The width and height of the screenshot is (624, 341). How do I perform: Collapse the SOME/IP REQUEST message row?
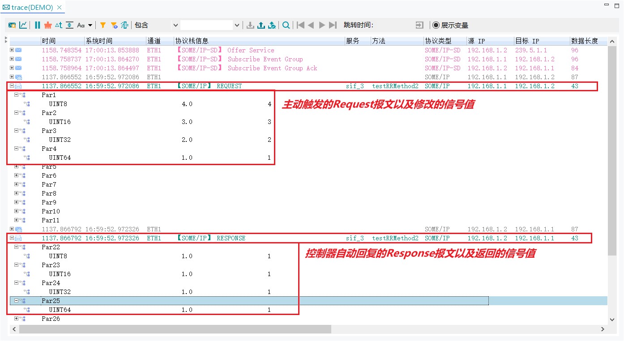(12, 86)
